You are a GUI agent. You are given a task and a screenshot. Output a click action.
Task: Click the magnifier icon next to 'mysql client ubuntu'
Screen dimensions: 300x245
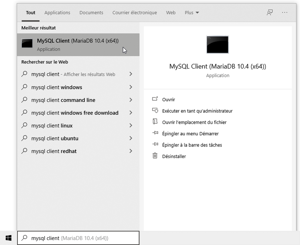pos(24,138)
